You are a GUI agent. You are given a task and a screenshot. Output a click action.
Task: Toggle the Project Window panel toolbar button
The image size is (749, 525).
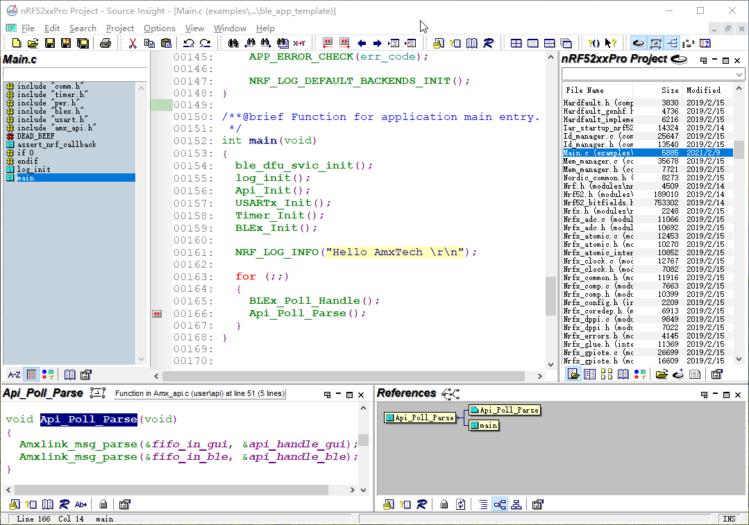coord(638,43)
